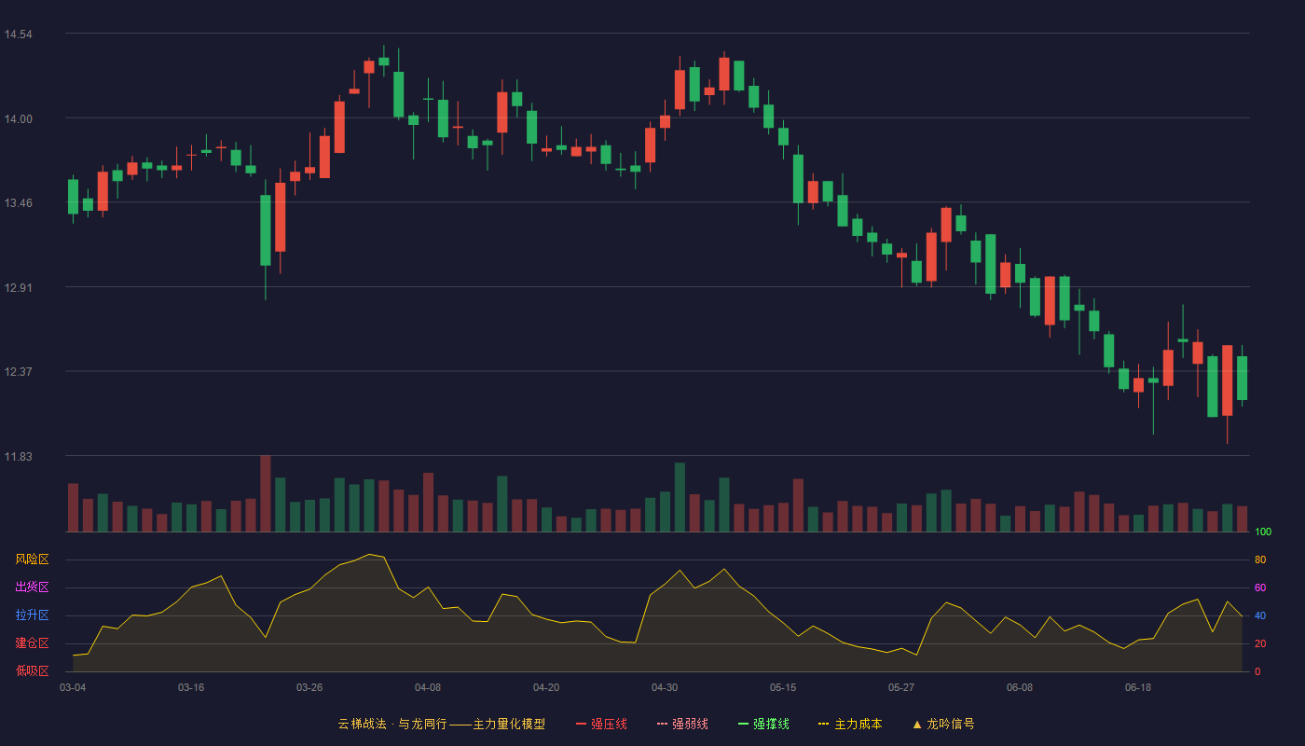The width and height of the screenshot is (1305, 746).
Task: Click the first green candlestick above 03-04
Action: point(73,197)
